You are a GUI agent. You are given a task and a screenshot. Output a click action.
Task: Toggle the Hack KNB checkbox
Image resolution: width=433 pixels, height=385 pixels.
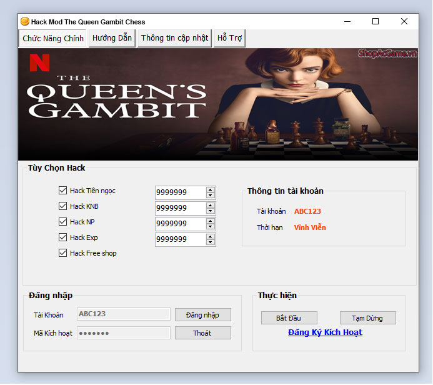click(x=62, y=206)
